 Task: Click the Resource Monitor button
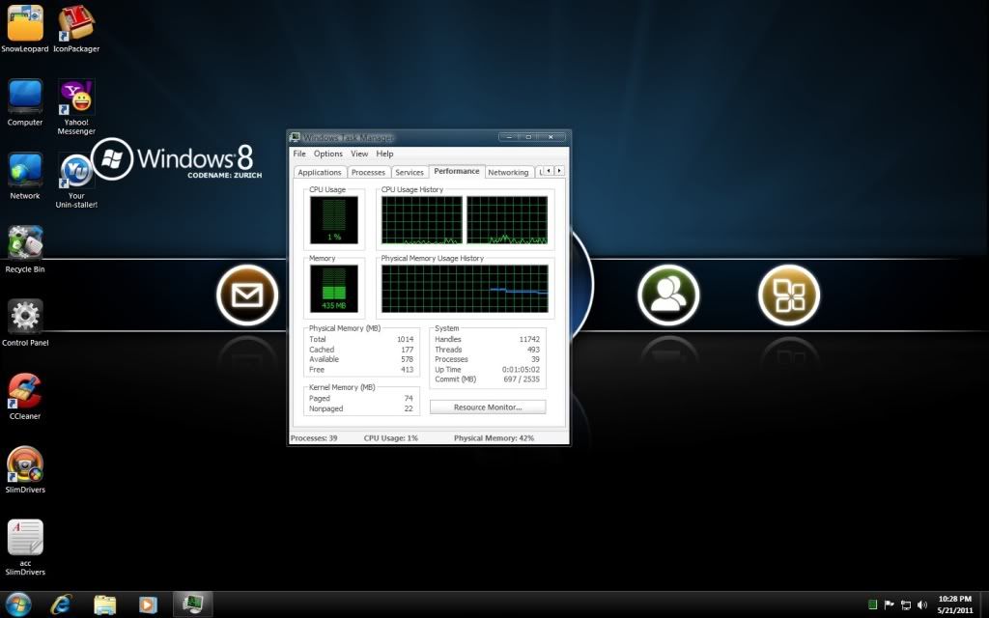488,407
